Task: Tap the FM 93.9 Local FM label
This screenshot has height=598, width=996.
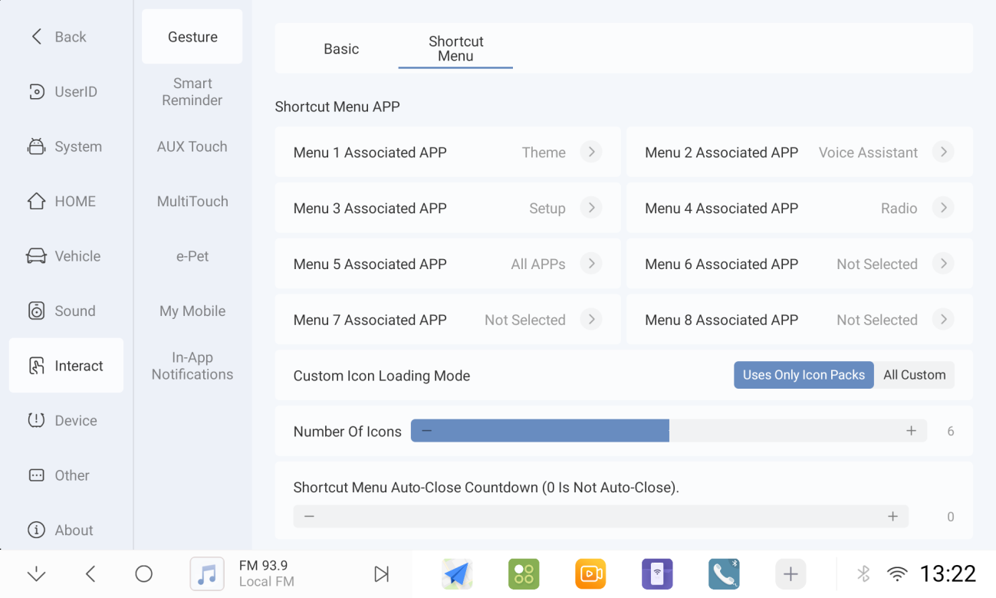Action: tap(267, 573)
